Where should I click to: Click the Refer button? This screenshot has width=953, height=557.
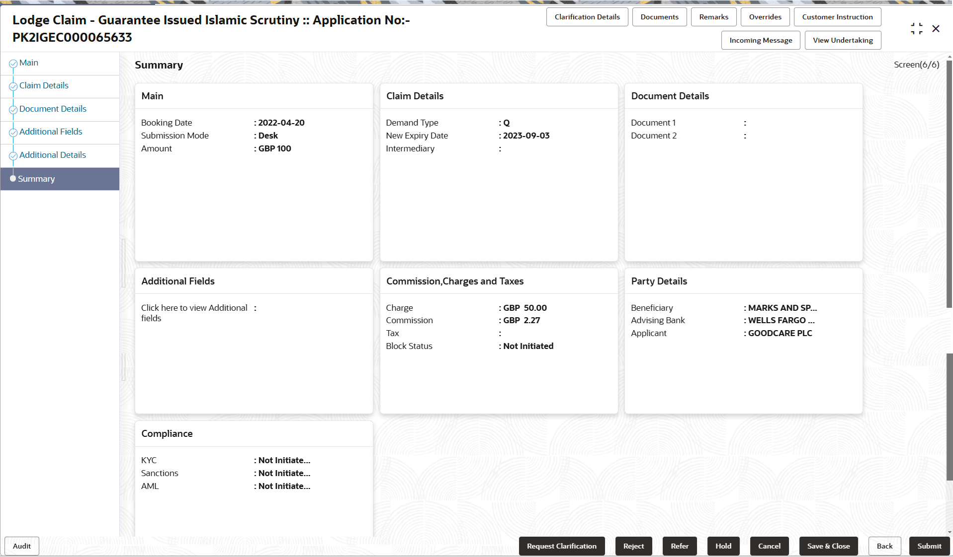680,546
